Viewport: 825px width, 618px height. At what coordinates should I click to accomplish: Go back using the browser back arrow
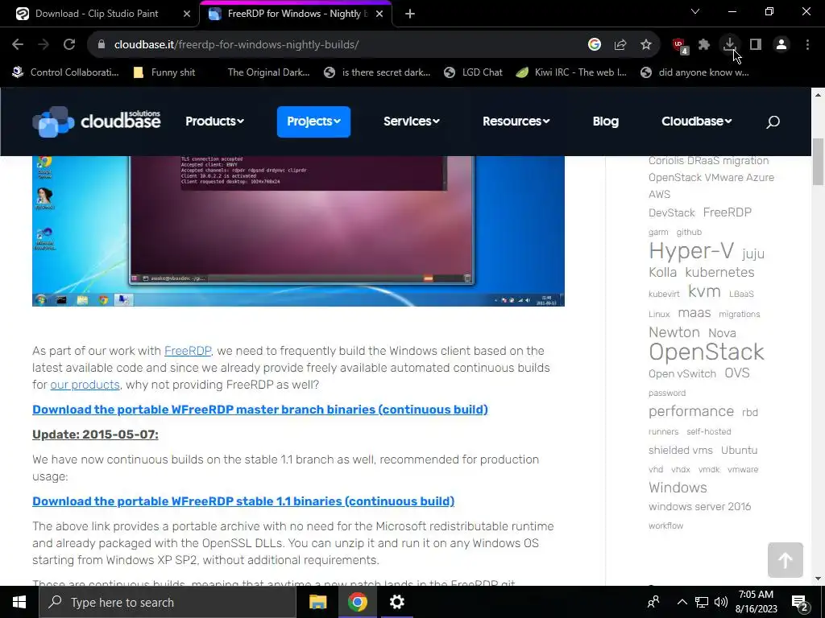pos(18,45)
